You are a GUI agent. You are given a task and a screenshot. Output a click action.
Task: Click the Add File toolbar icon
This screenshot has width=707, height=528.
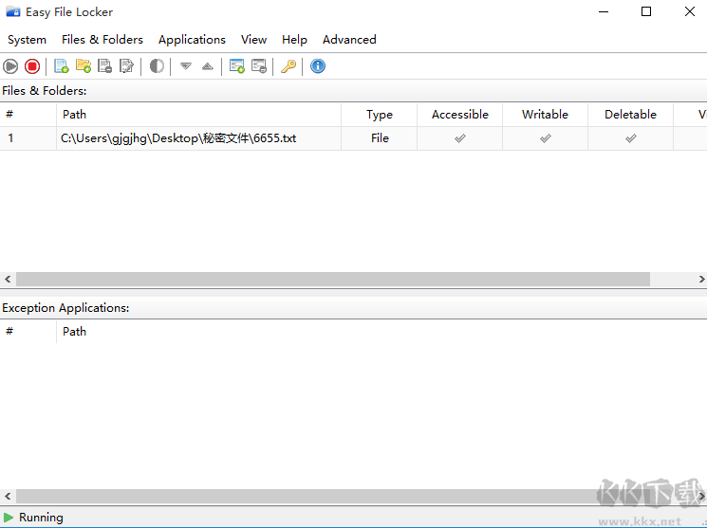(x=62, y=66)
